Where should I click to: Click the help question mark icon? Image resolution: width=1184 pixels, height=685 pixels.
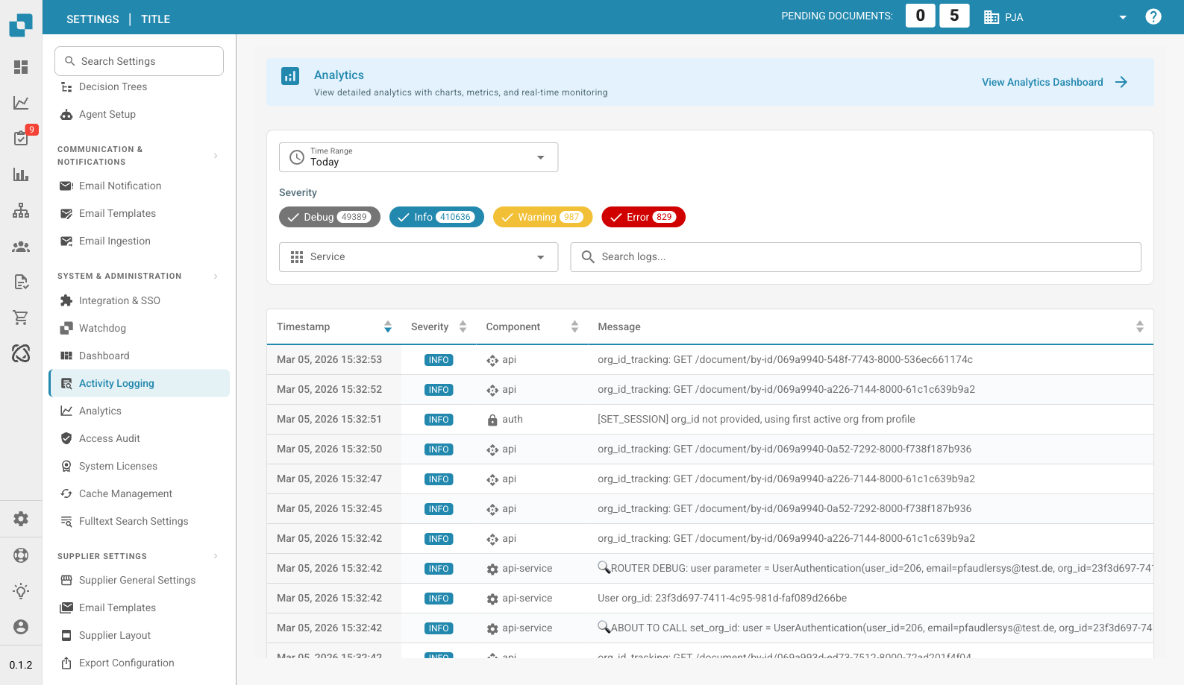tap(1153, 16)
